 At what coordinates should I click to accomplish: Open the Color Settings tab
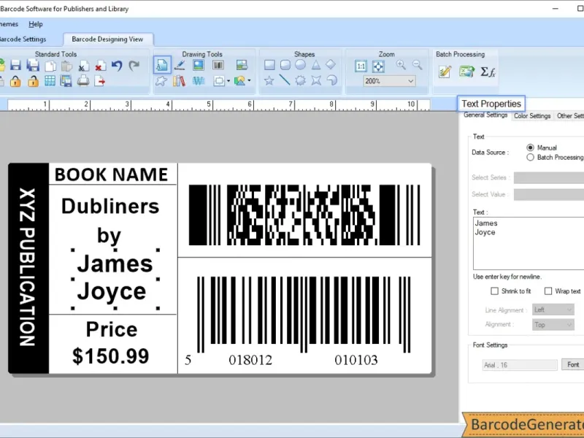[x=532, y=116]
